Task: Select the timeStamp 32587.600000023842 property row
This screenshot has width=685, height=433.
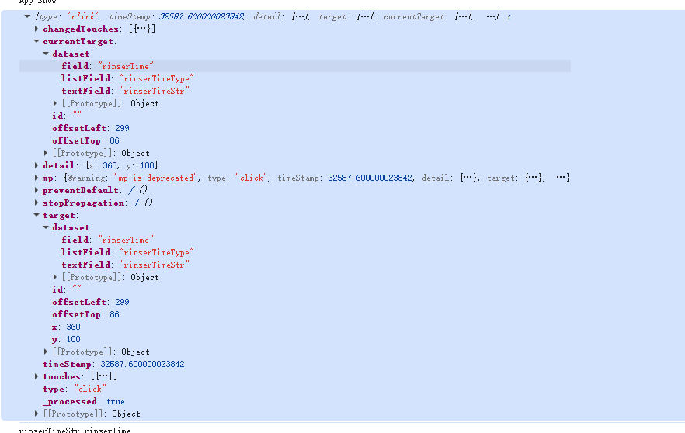Action: [x=113, y=364]
